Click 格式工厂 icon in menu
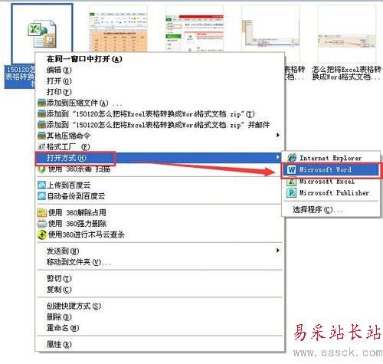 (41, 147)
